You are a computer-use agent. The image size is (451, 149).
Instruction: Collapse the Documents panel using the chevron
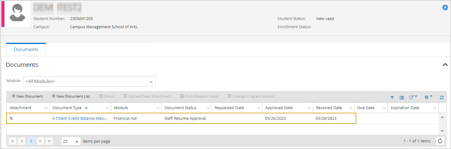click(445, 65)
